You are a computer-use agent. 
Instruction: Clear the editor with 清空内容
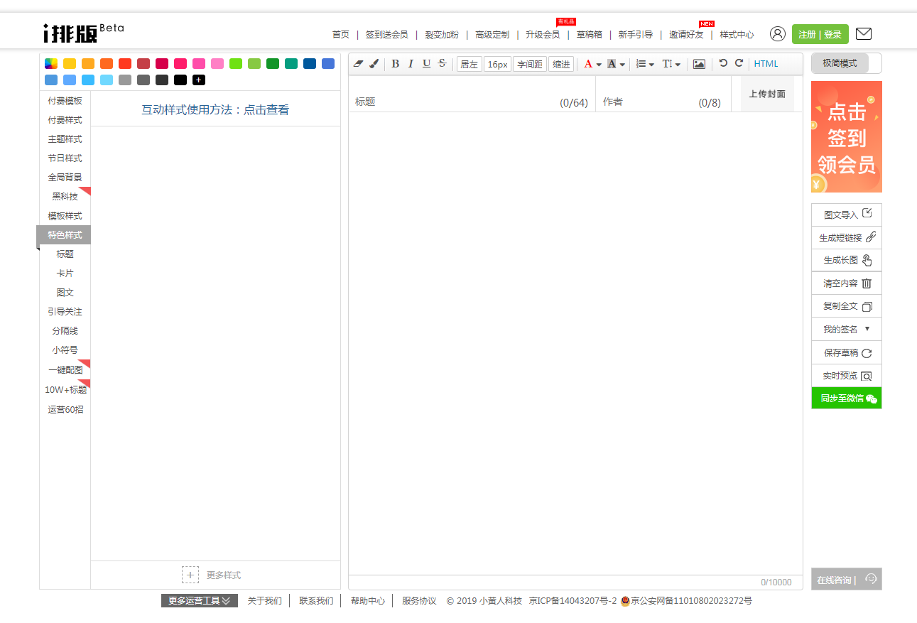(x=847, y=283)
